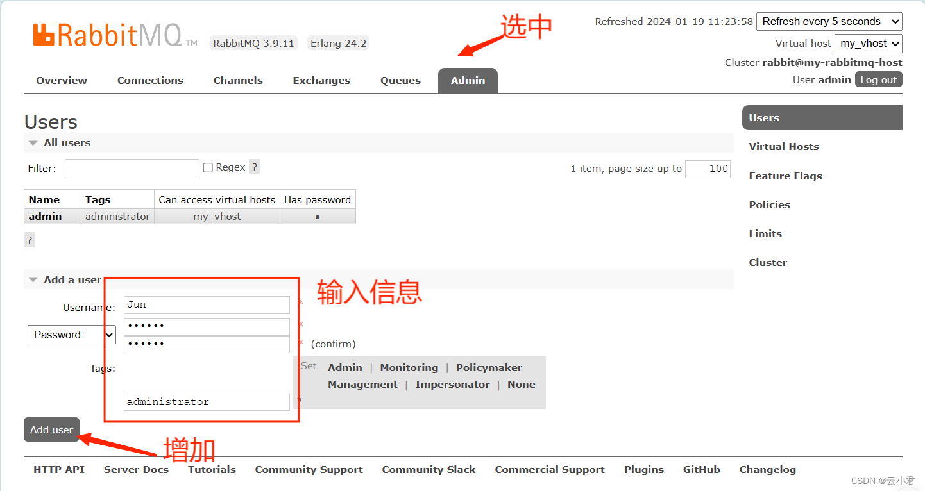The height and width of the screenshot is (491, 925).
Task: Click the Username field containing Jun
Action: (x=207, y=304)
